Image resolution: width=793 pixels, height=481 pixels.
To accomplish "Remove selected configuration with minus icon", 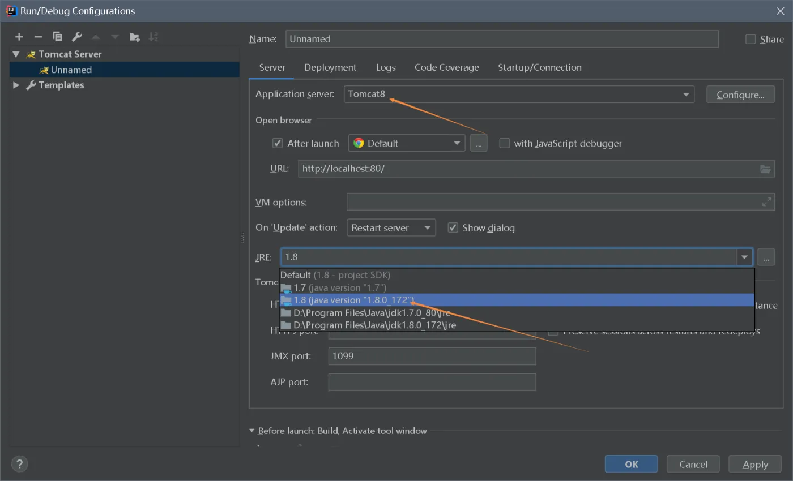I will click(x=38, y=37).
